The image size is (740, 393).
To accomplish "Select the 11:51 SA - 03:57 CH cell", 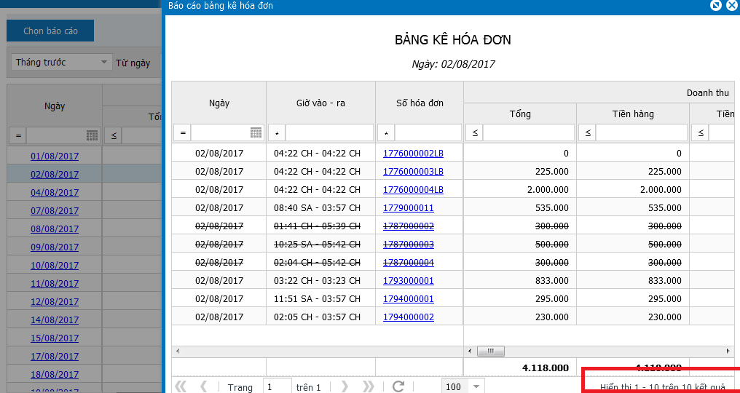I will [321, 298].
